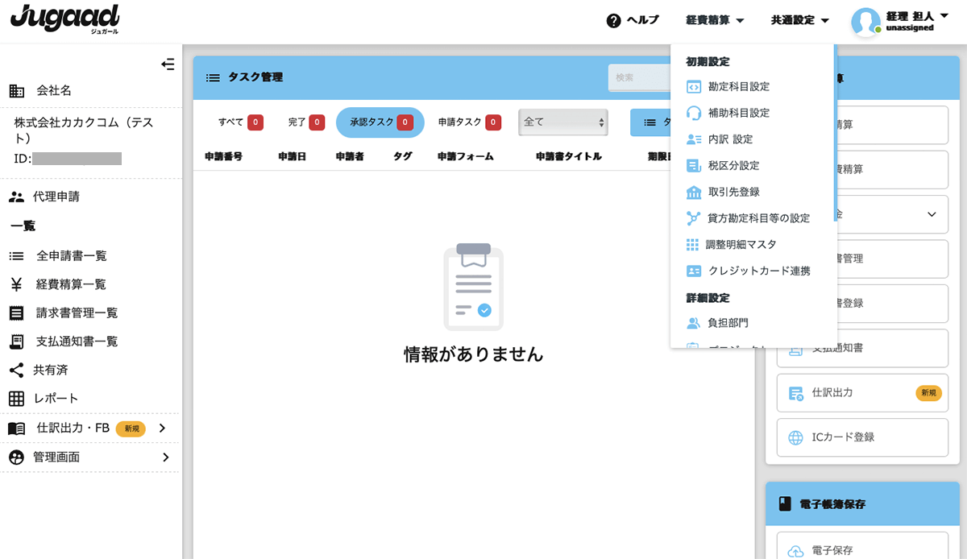Click the 勘定科目設定 menu icon
967x559 pixels.
(x=693, y=87)
